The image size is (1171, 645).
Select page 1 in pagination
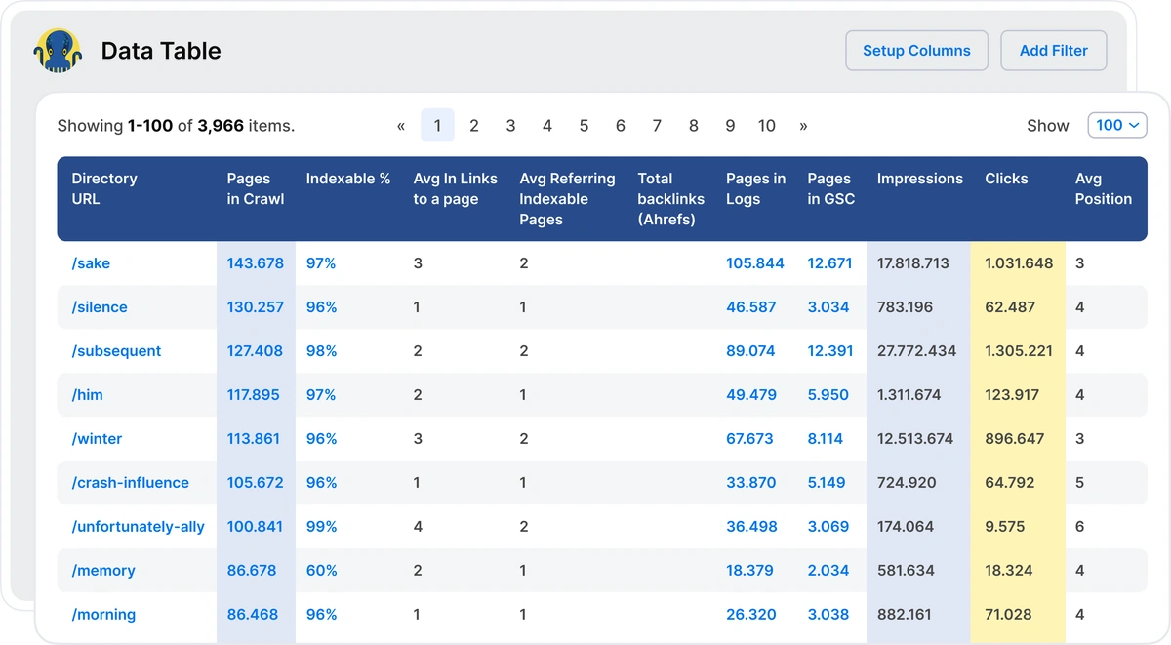[437, 126]
